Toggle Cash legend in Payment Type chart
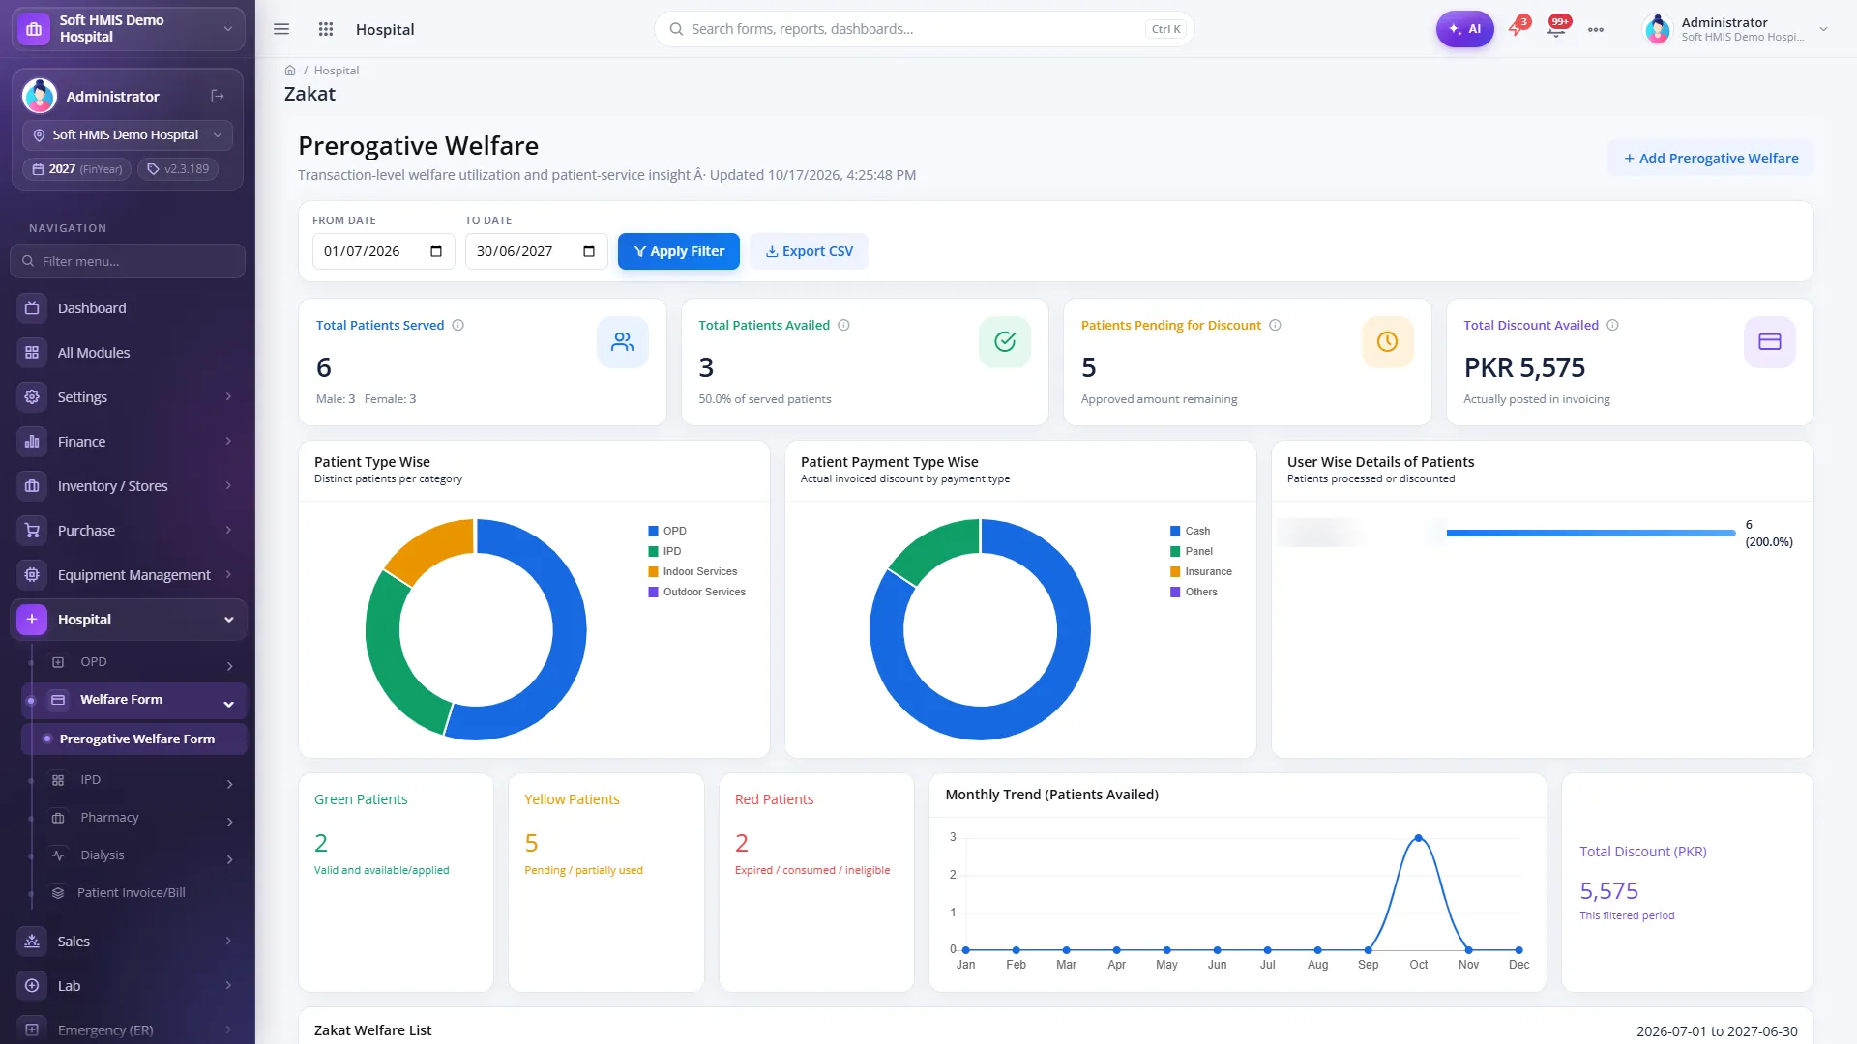The height and width of the screenshot is (1044, 1857). (1190, 532)
